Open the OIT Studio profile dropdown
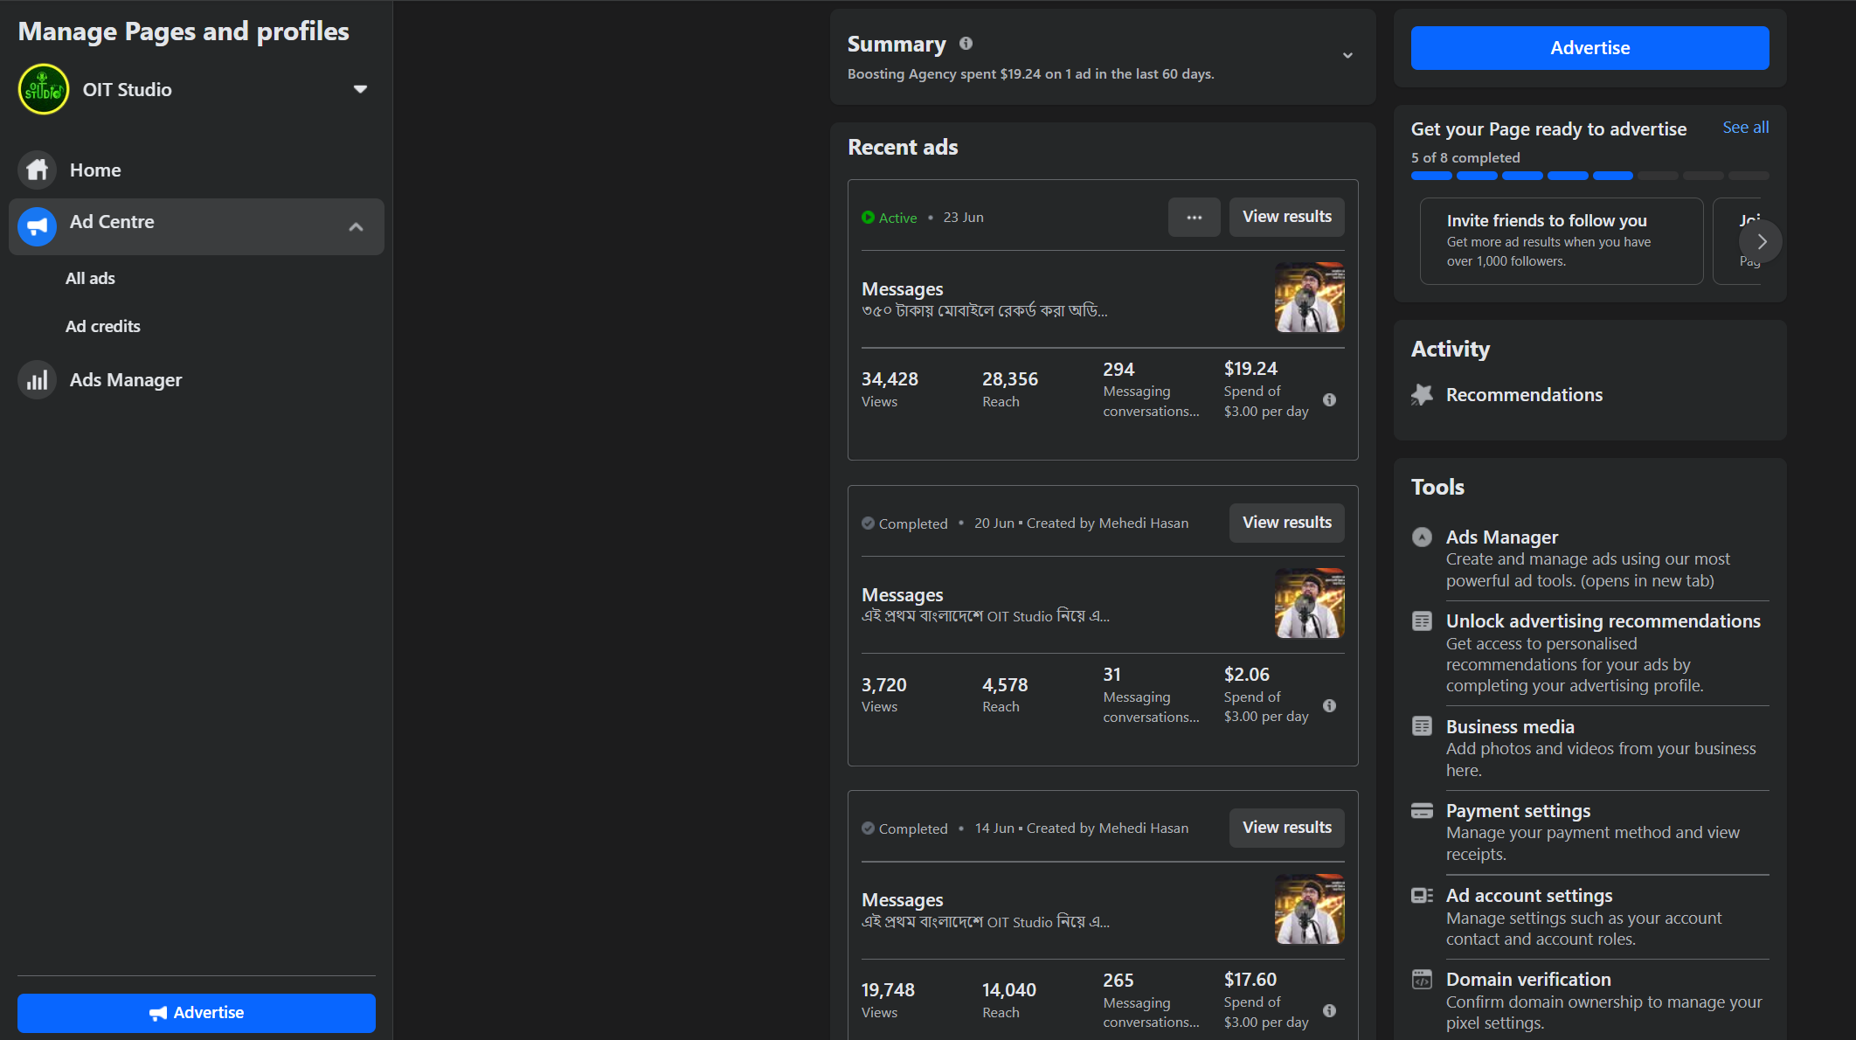1856x1040 pixels. click(x=360, y=89)
